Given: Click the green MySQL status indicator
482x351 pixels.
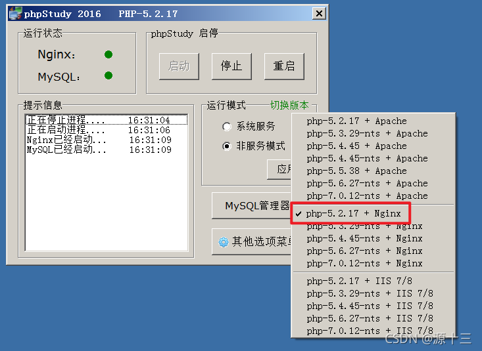Looking at the screenshot, I should (108, 75).
